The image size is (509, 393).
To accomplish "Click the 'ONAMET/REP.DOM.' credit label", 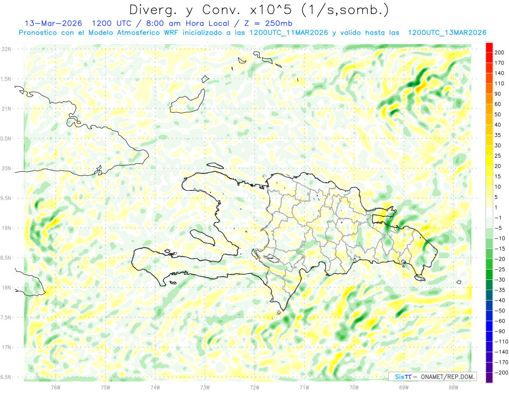I will click(447, 376).
